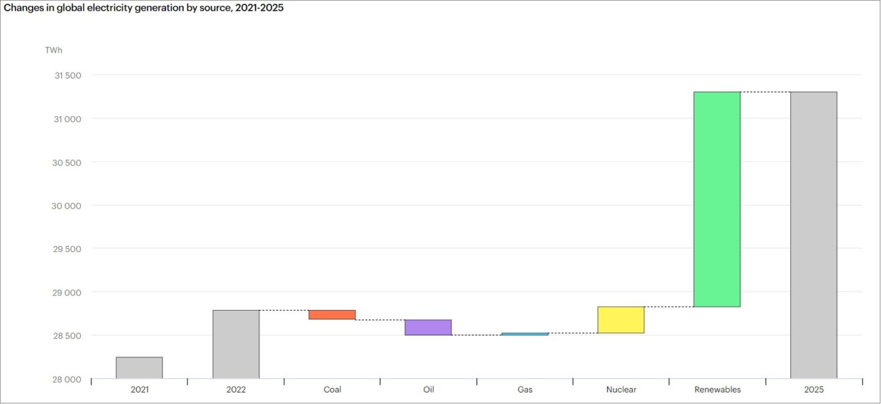Click the 29 000 axis value

tap(67, 292)
